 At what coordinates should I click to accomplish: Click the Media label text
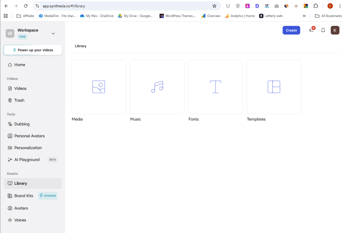click(77, 119)
